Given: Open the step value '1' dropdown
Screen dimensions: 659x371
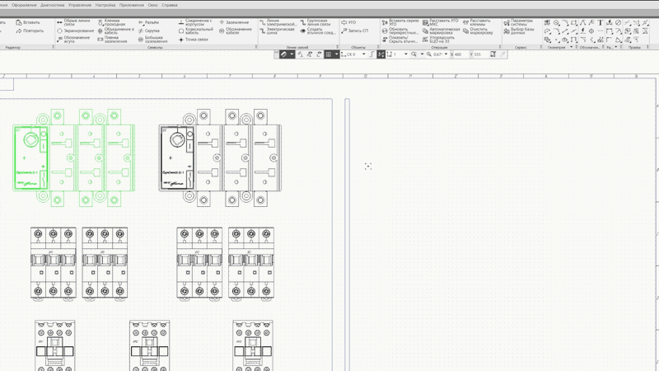Looking at the screenshot, I should coord(405,54).
